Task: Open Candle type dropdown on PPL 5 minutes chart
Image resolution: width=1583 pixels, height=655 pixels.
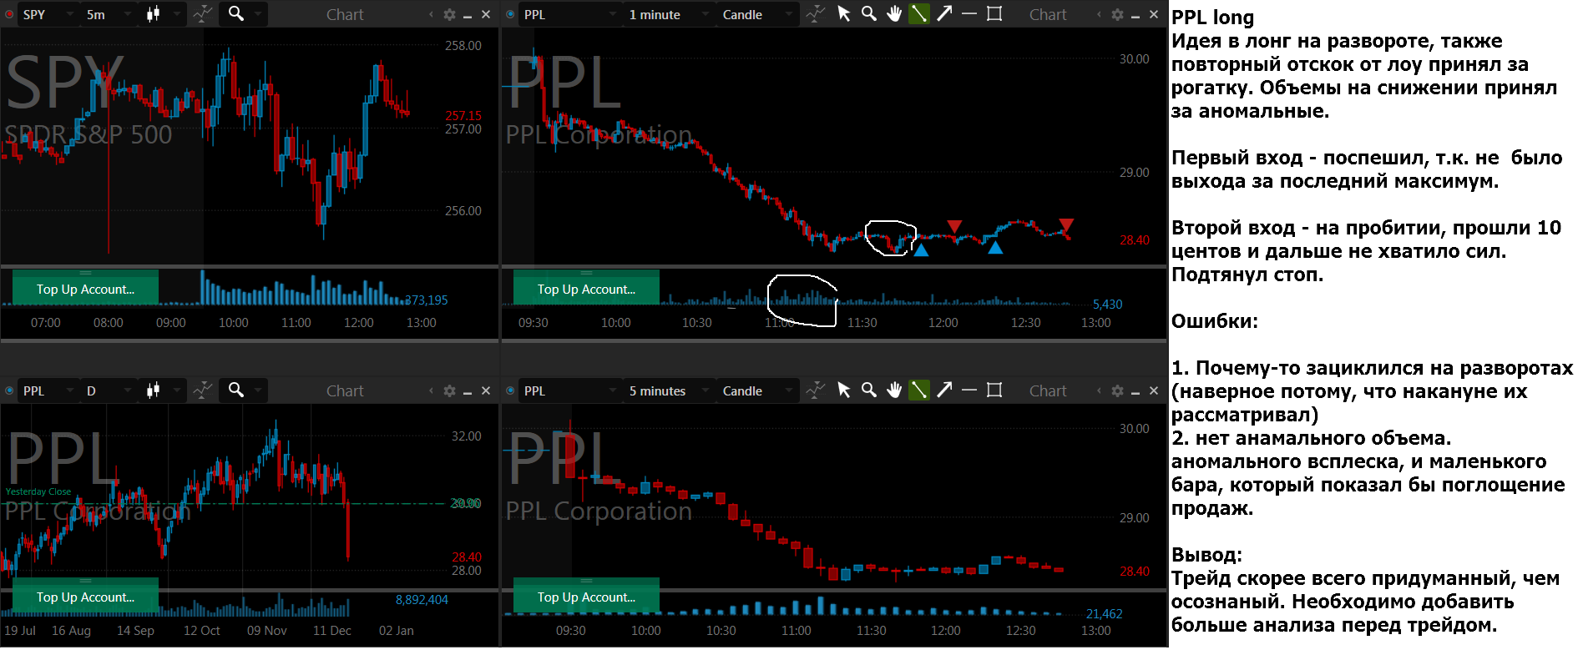Action: pyautogui.click(x=756, y=390)
